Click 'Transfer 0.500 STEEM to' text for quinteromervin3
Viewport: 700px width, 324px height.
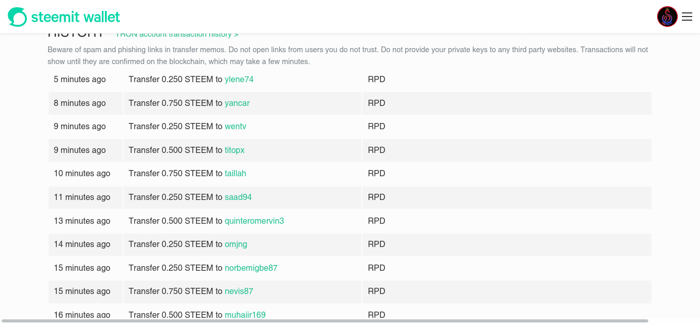(x=175, y=221)
